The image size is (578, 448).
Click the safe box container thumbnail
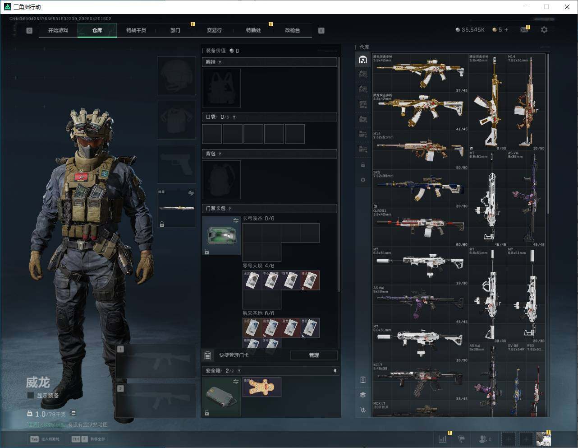point(221,397)
